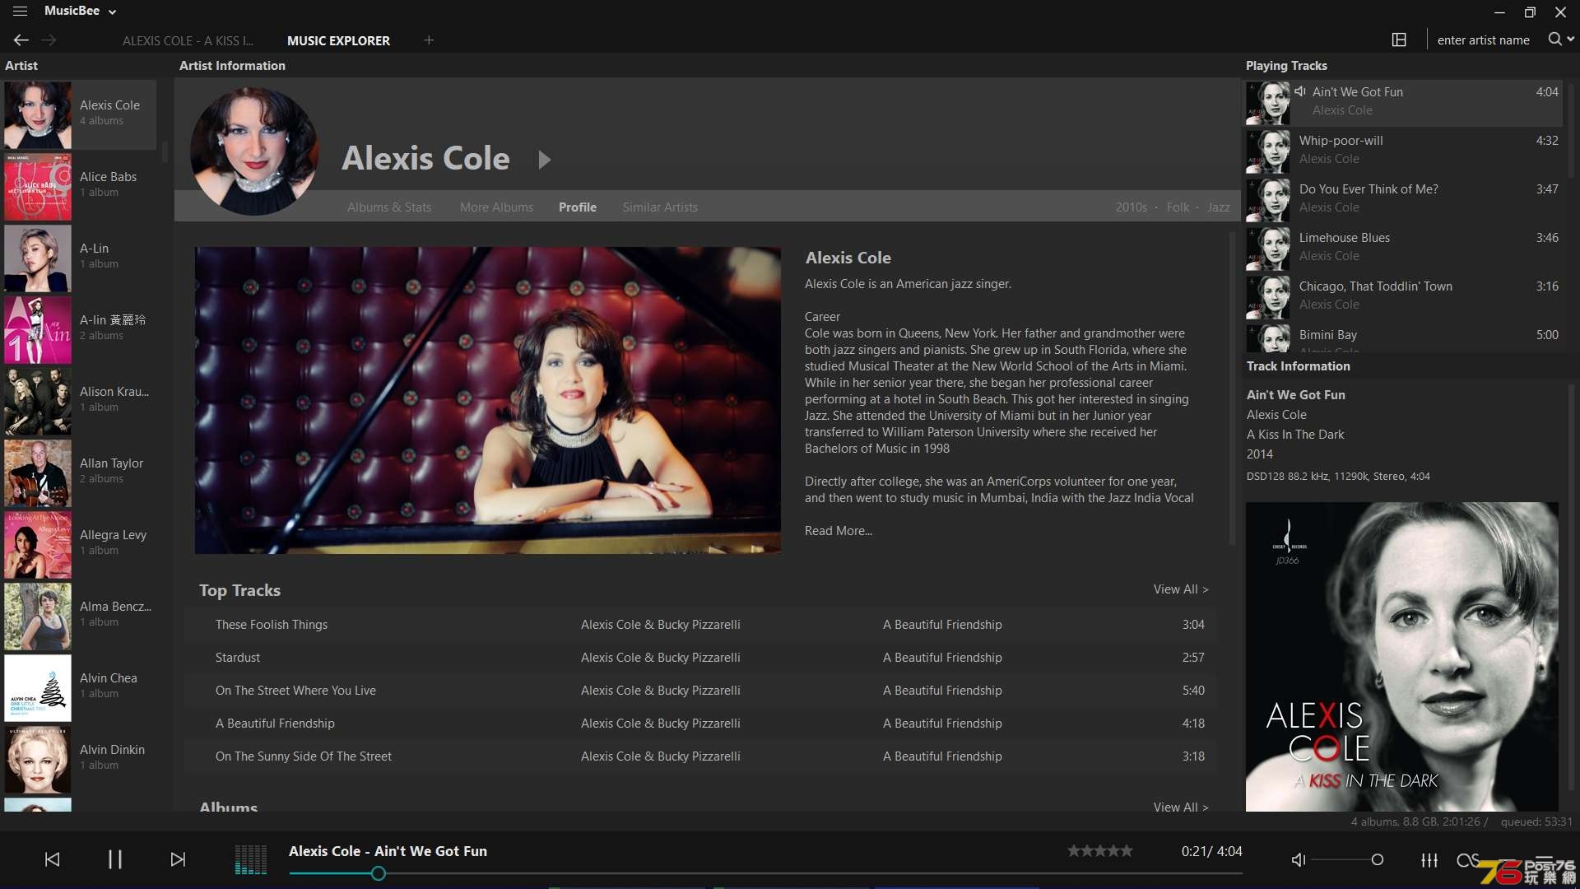The width and height of the screenshot is (1580, 889).
Task: Mute volume with speaker icon
Action: 1299,859
